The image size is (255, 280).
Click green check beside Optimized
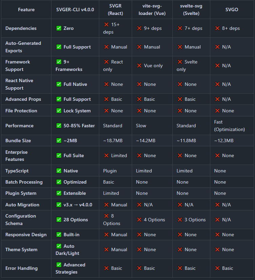click(59, 182)
